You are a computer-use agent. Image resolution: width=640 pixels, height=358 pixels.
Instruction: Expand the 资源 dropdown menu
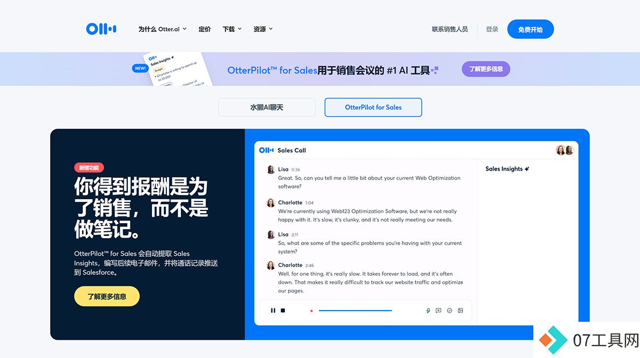tap(263, 29)
